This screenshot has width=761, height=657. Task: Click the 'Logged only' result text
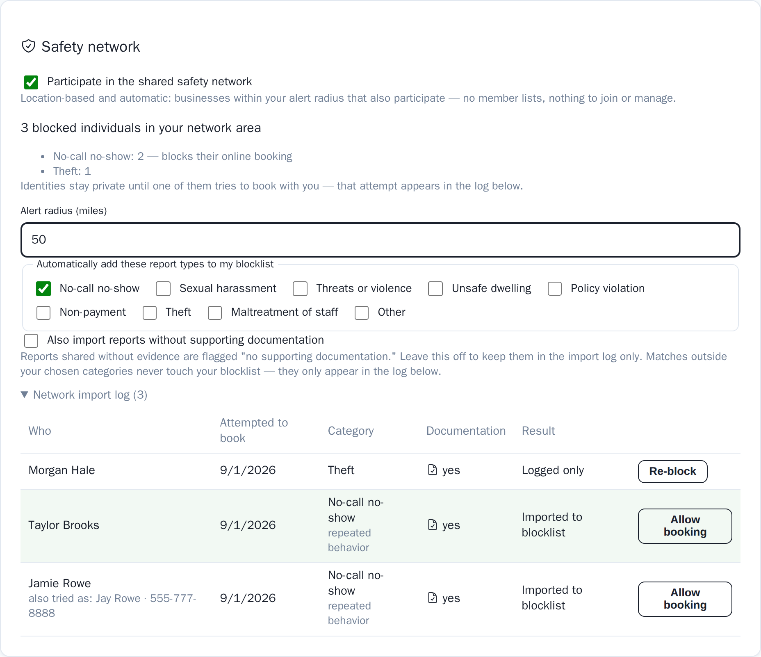(553, 470)
